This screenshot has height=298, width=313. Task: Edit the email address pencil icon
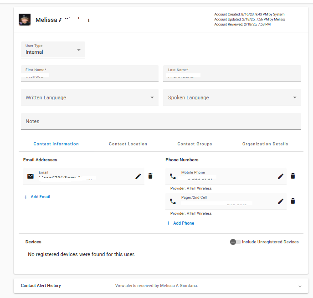(139, 176)
